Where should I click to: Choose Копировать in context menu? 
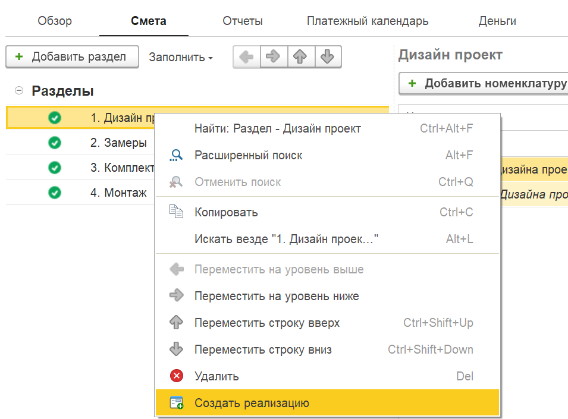click(x=328, y=212)
